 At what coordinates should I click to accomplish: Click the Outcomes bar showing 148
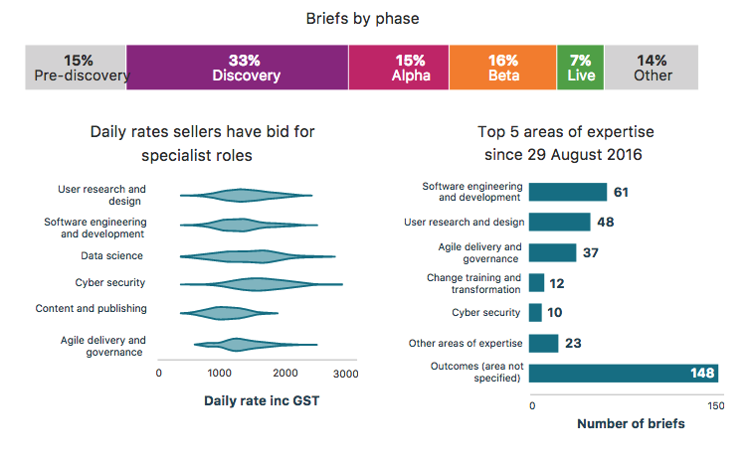click(x=622, y=374)
